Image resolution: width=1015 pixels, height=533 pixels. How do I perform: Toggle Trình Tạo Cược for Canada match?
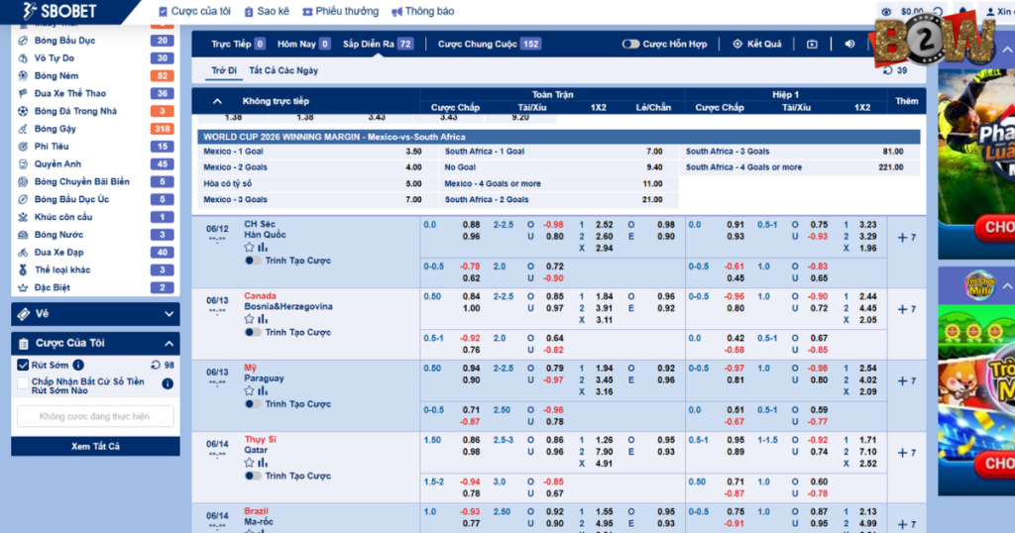point(253,333)
